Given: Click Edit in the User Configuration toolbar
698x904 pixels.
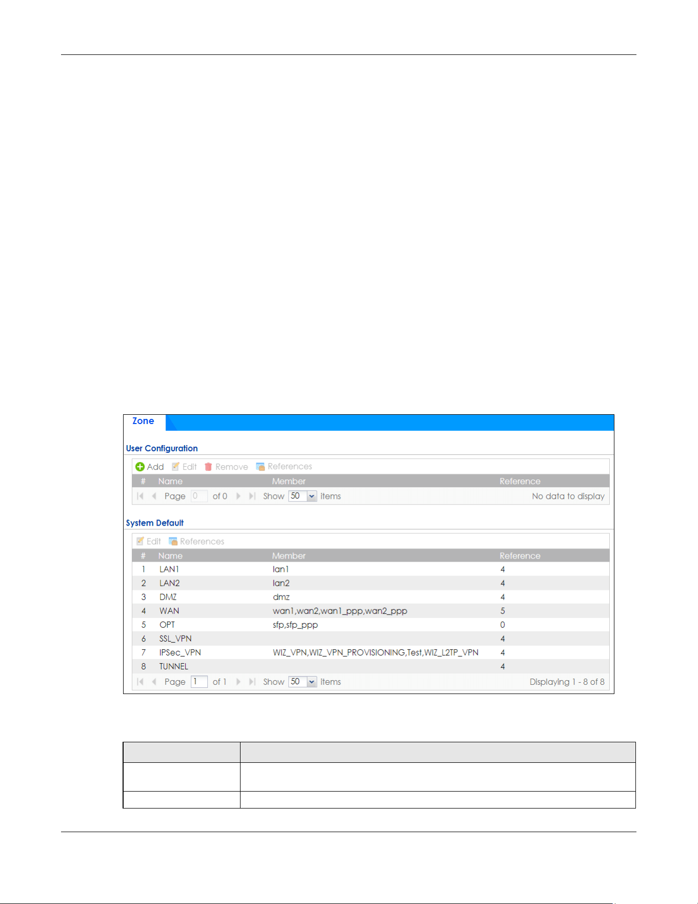Looking at the screenshot, I should point(184,467).
